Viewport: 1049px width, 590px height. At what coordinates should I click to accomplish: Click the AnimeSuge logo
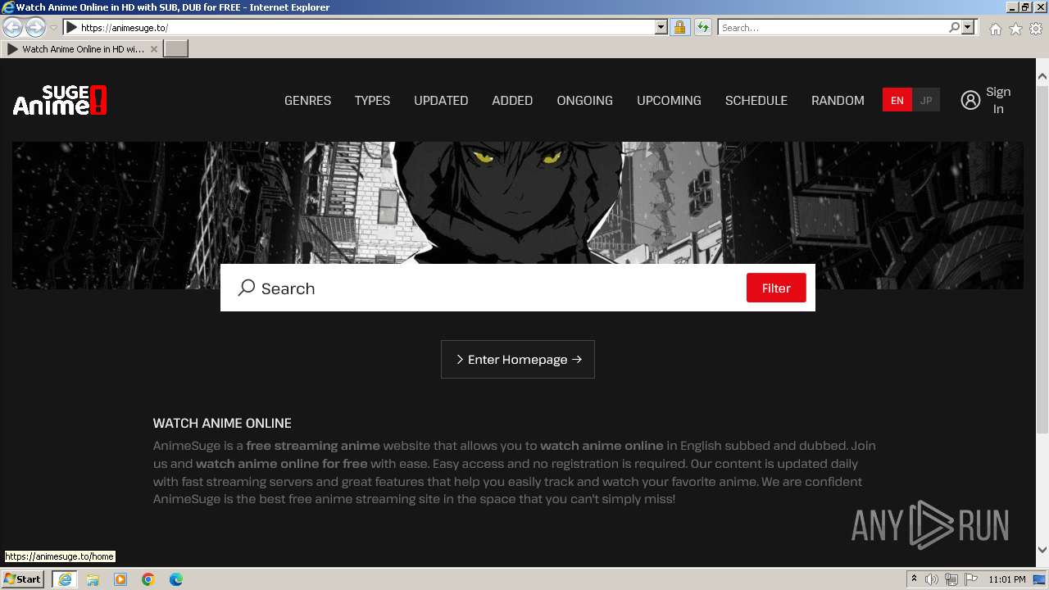(x=60, y=100)
